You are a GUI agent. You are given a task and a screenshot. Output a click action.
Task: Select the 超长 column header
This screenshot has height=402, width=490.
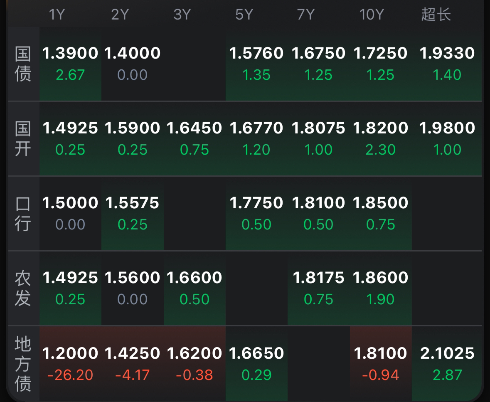click(x=436, y=15)
